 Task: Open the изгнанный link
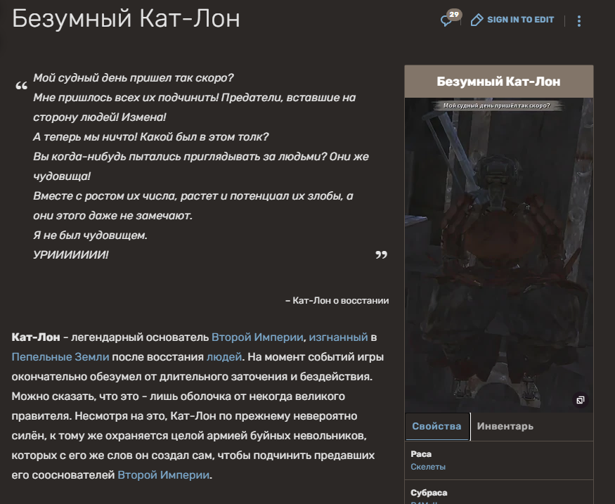pyautogui.click(x=338, y=337)
